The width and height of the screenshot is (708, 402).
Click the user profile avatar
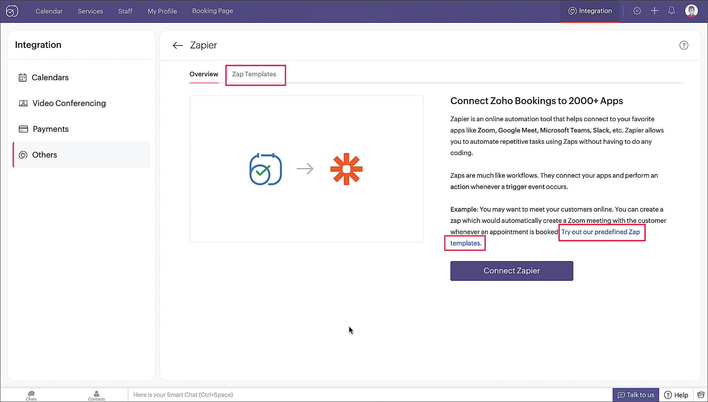pyautogui.click(x=691, y=11)
